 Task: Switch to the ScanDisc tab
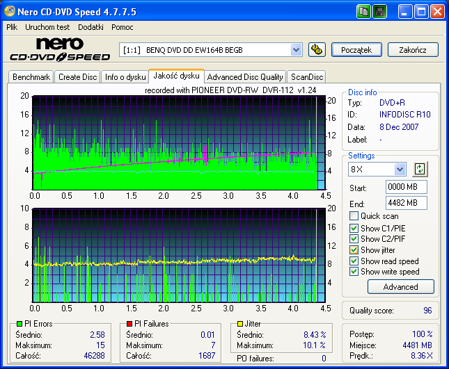307,77
